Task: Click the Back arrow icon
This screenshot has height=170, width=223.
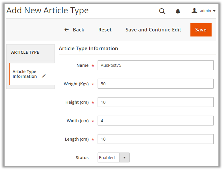Action: pos(67,30)
